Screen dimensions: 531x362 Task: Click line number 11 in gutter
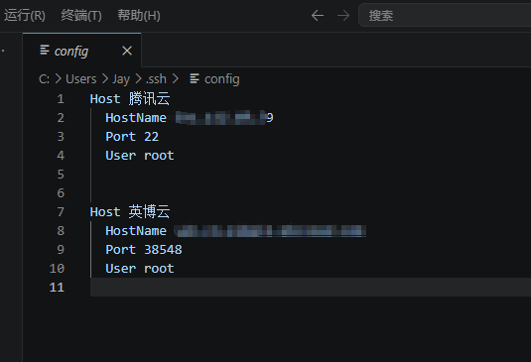pos(57,288)
